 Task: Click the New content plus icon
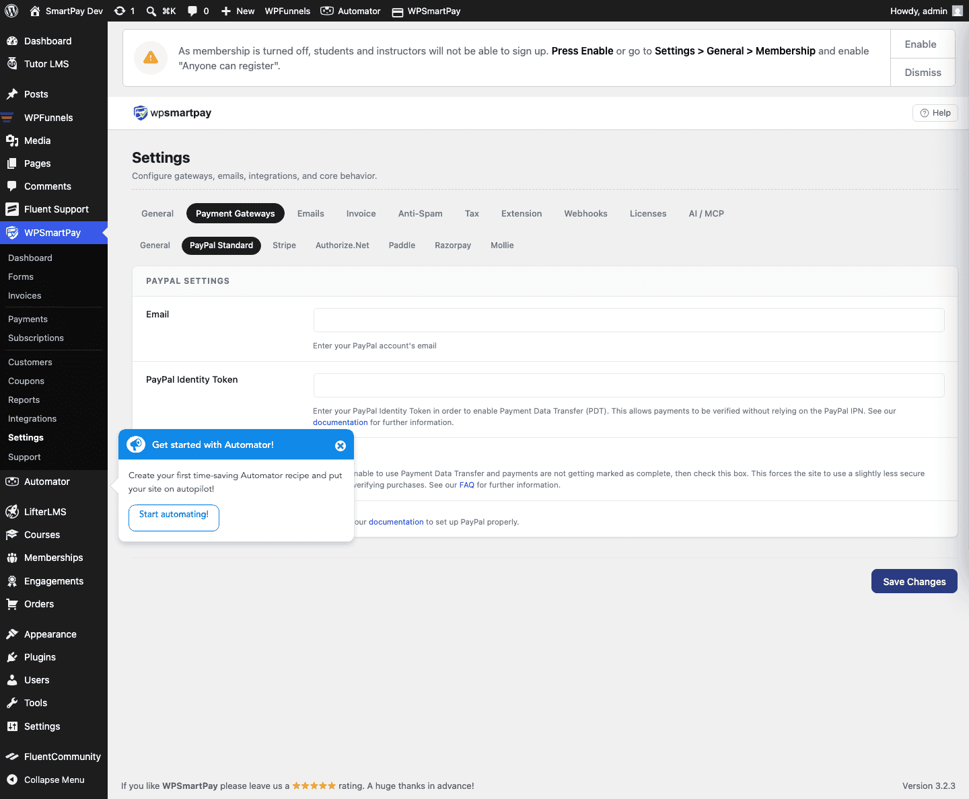(x=226, y=11)
